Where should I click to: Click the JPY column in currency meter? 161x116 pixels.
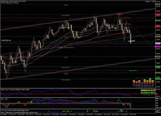150,82
